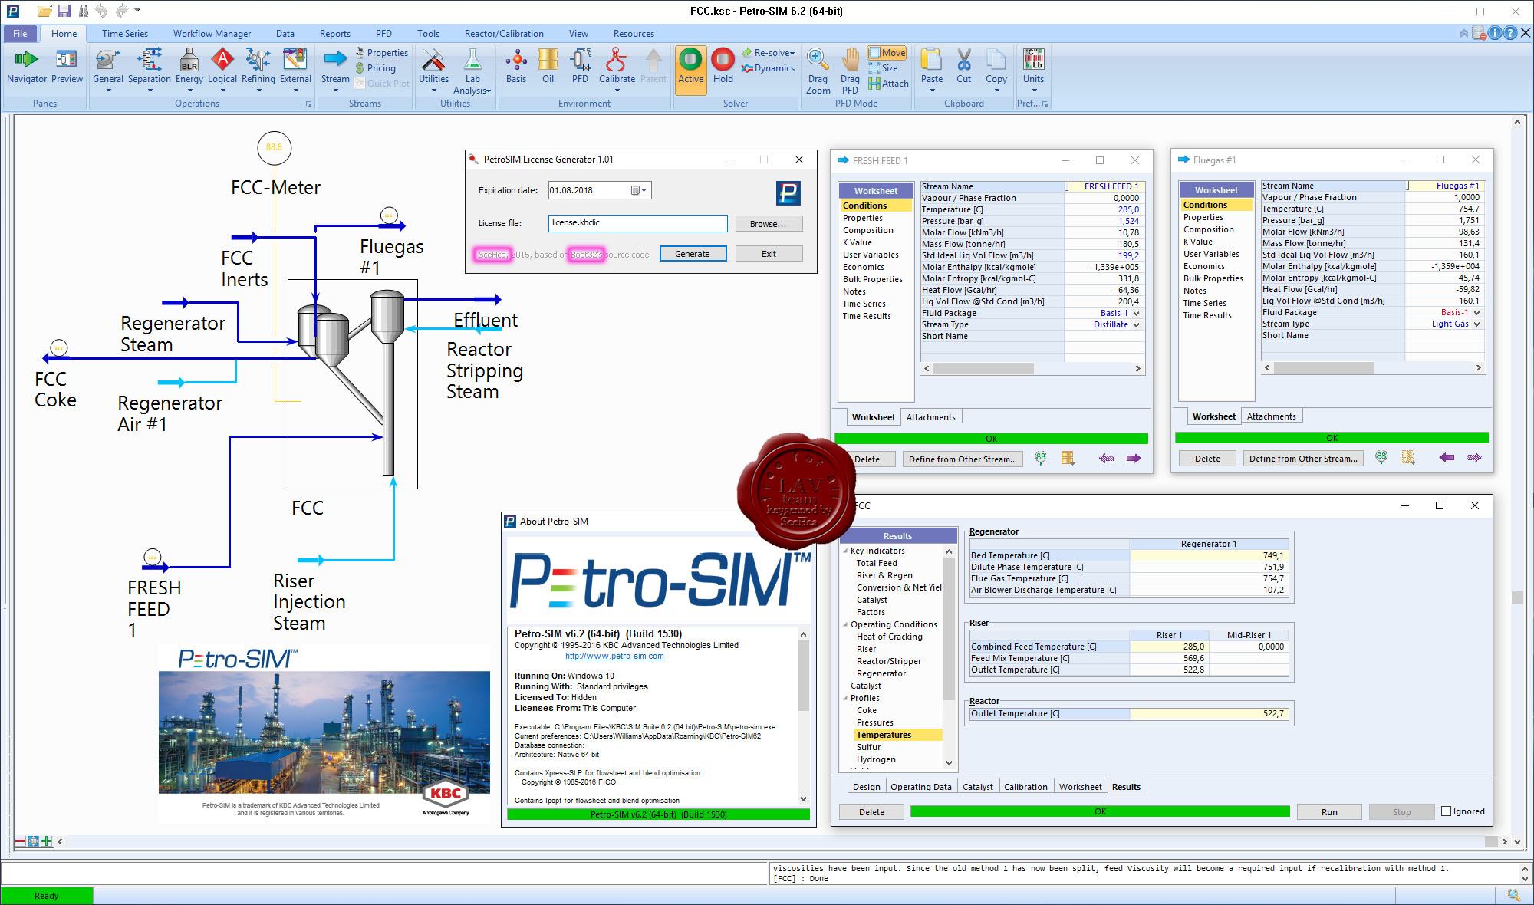Open Calibrate environment
Screen dimensions: 1534x905
pos(617,71)
